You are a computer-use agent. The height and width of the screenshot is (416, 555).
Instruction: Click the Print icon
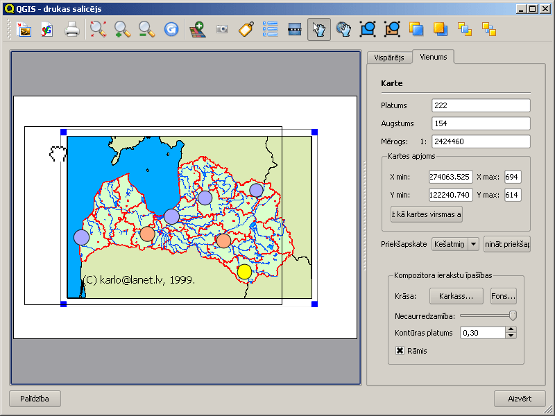point(72,30)
